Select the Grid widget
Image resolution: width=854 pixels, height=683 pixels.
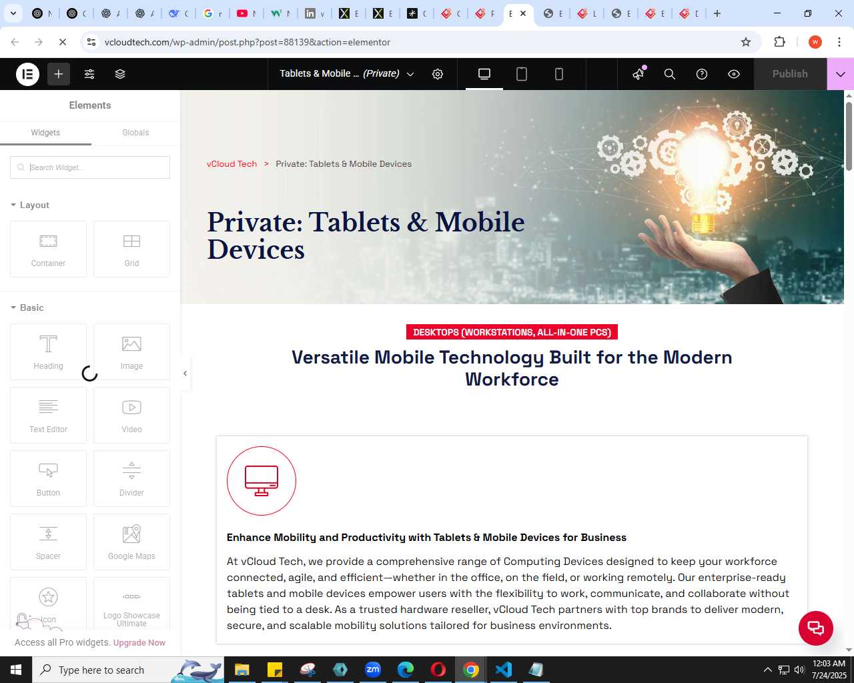[131, 249]
